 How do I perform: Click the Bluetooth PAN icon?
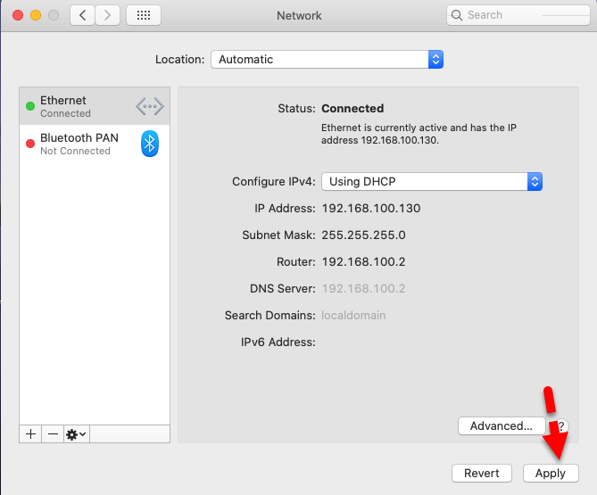pos(150,144)
